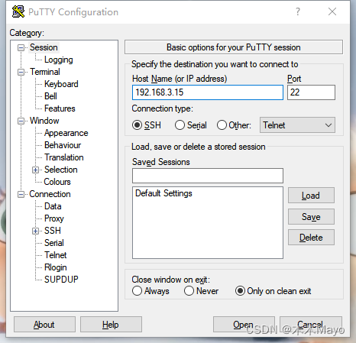
Task: Open Appearance settings category
Action: pos(66,133)
